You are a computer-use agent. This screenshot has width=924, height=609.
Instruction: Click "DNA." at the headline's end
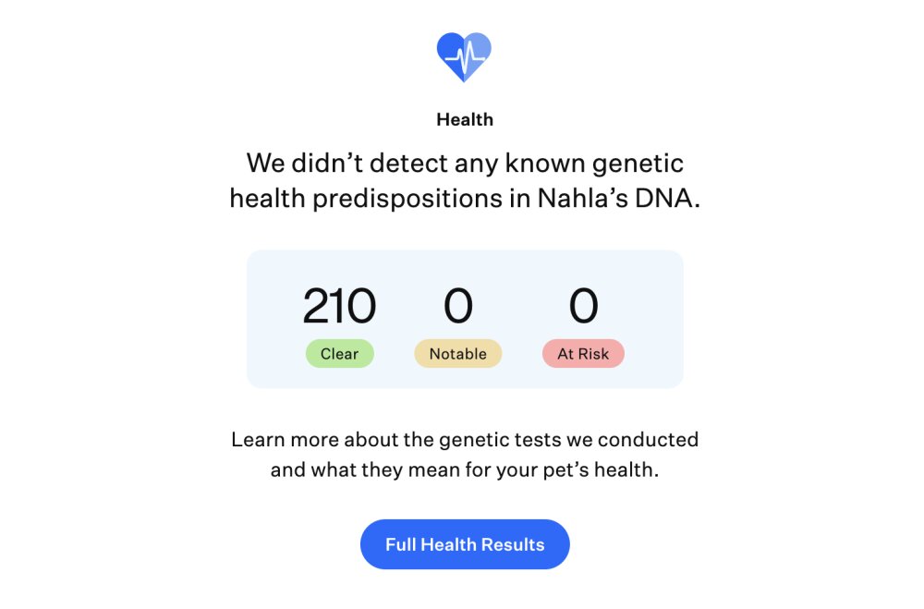click(667, 198)
